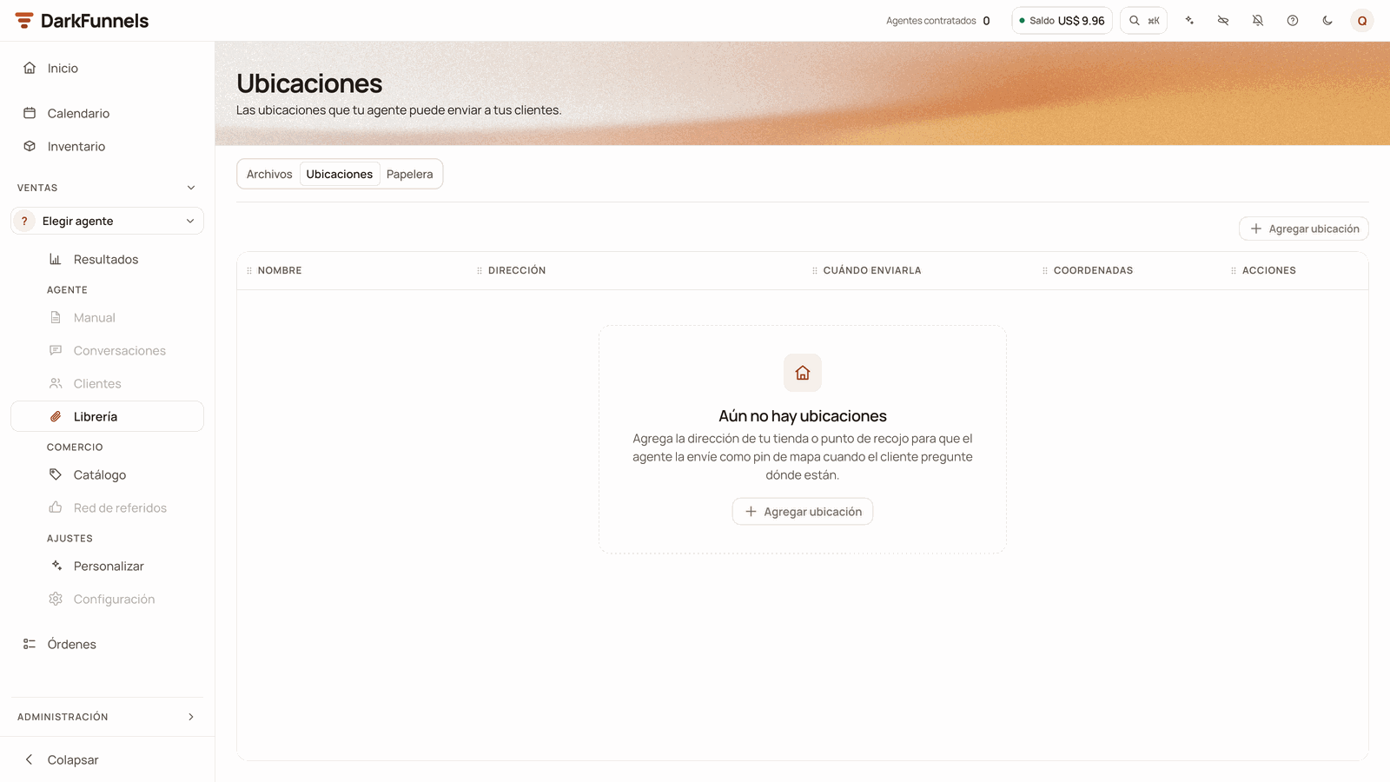Open Conversaciones in the sidebar
Viewport: 1390px width, 782px height.
pos(107,350)
